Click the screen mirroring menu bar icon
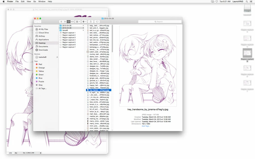Image resolution: width=255 pixels, height=159 pixels. [x=212, y=1]
